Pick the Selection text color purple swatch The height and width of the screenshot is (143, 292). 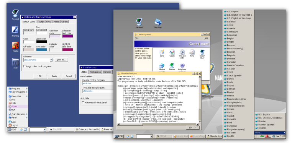point(67,36)
